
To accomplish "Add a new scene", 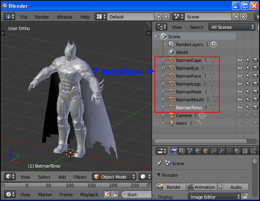I will (236, 17).
